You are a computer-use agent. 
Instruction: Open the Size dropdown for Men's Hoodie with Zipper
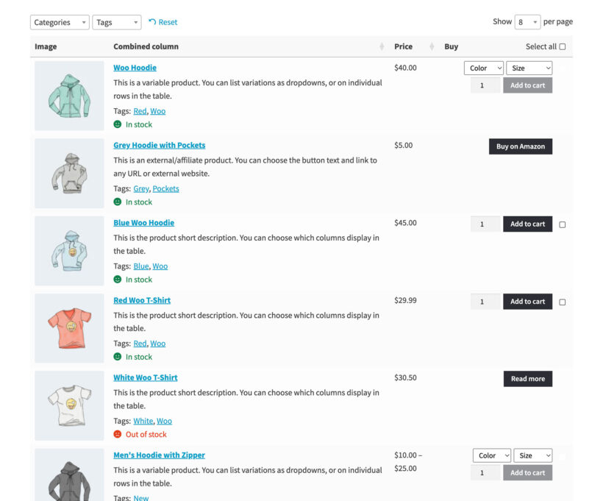click(x=532, y=455)
